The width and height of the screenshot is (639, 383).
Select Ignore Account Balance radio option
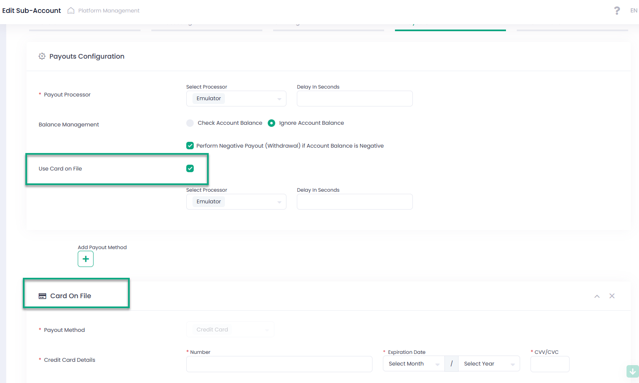(271, 123)
